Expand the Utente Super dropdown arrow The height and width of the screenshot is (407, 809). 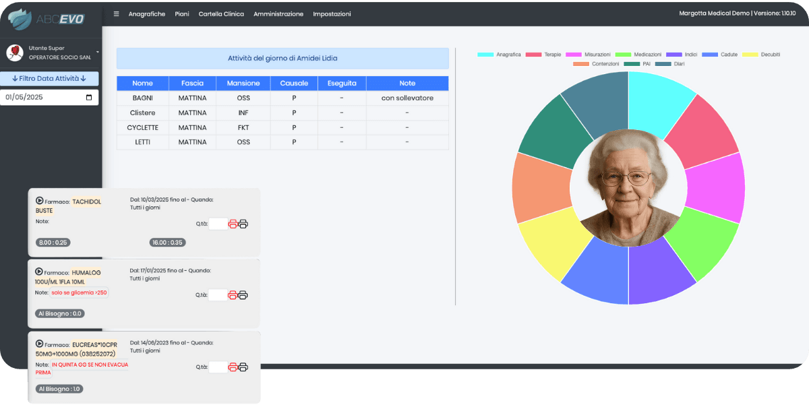[x=97, y=52]
